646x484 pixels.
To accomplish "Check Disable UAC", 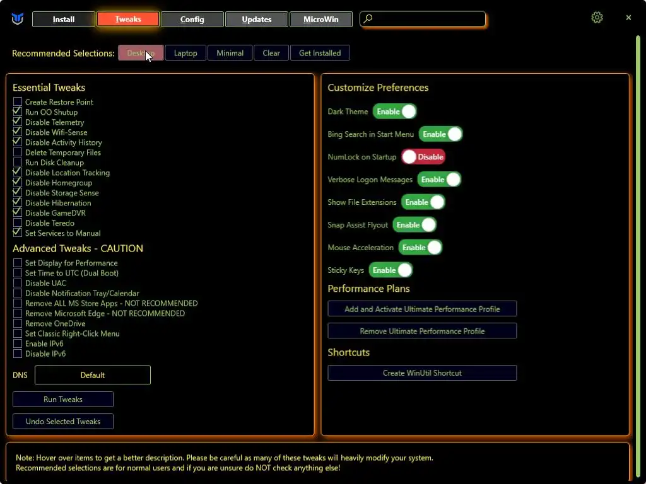I will (17, 283).
